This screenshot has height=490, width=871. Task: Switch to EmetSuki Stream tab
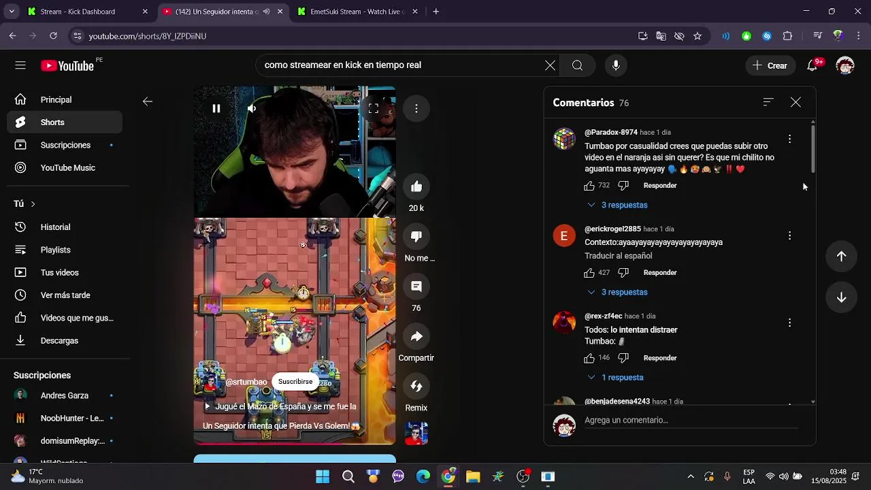coord(358,12)
